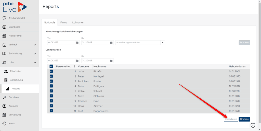Open Dashboard via its gauge icon
261x131 pixels.
[4, 27]
